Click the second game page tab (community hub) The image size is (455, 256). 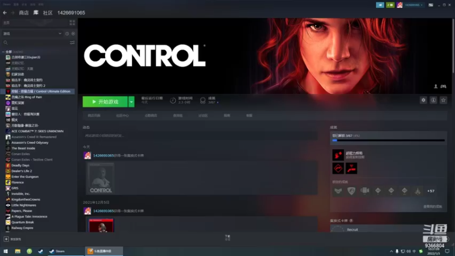click(122, 115)
